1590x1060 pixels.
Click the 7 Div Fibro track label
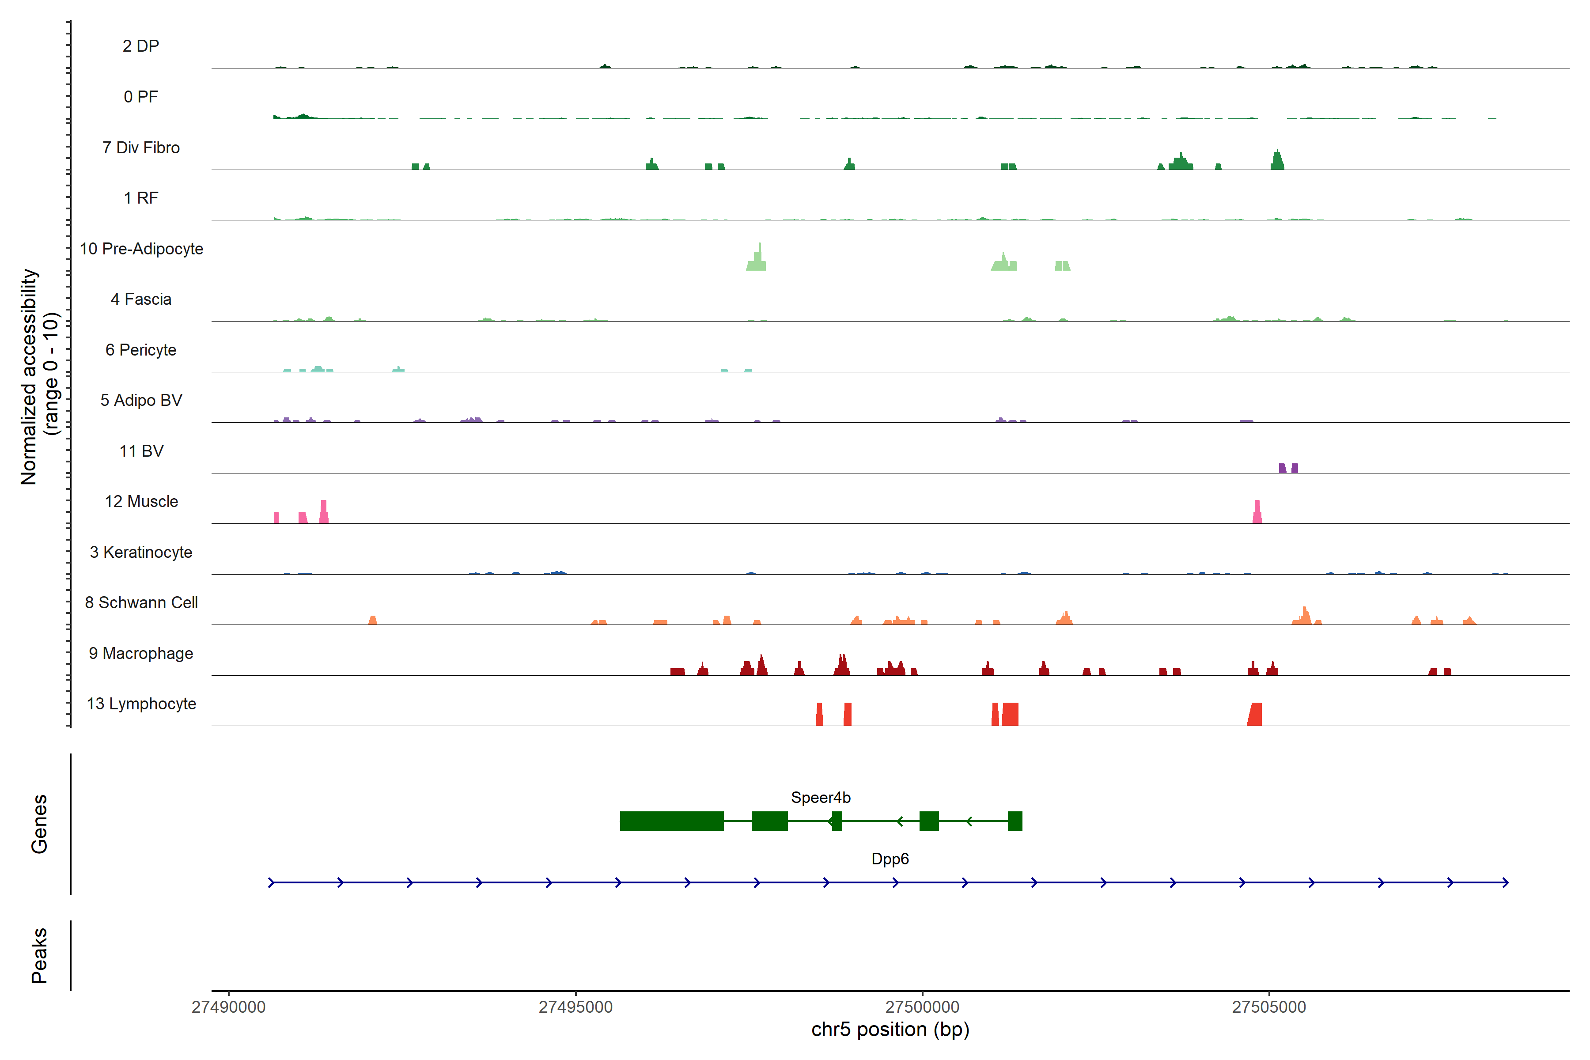pos(140,148)
